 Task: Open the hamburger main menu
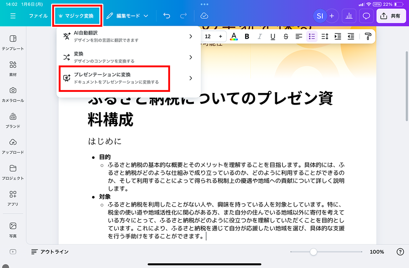[13, 16]
